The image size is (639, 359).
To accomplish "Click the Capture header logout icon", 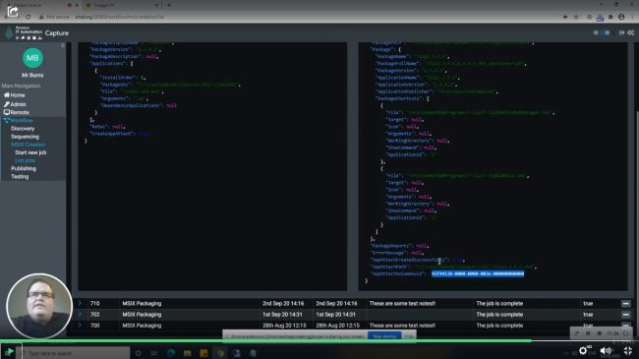I will [621, 32].
